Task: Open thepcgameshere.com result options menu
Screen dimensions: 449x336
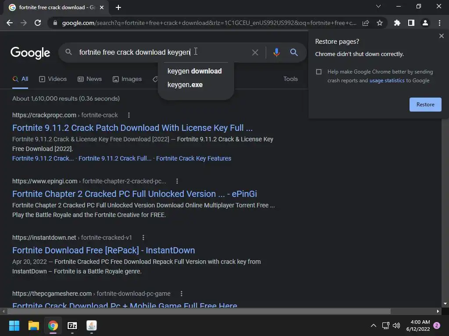Action: coord(182,294)
